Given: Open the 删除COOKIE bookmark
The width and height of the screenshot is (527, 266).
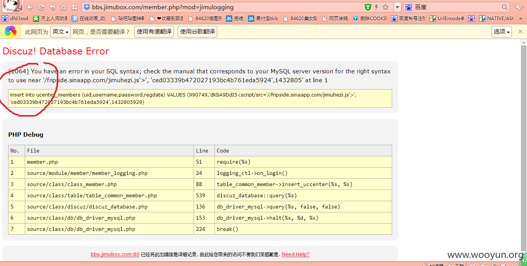Looking at the screenshot, I should pos(370,18).
